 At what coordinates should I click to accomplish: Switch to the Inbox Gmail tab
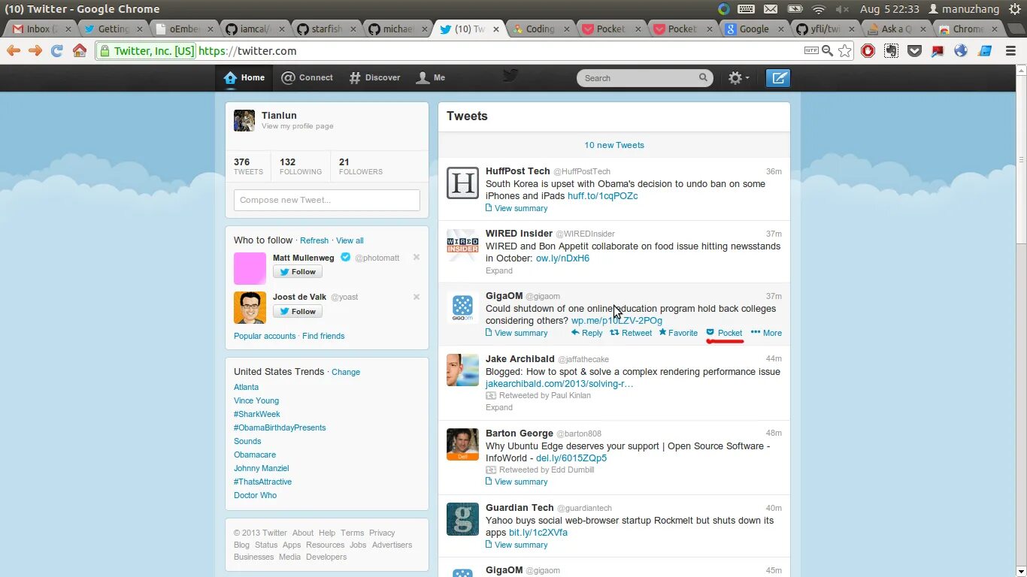[x=39, y=29]
